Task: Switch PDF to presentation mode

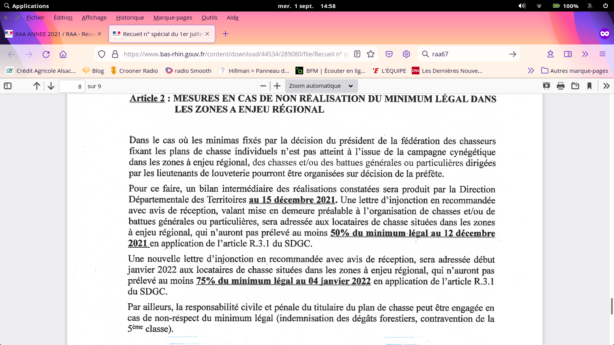Action: click(x=546, y=86)
